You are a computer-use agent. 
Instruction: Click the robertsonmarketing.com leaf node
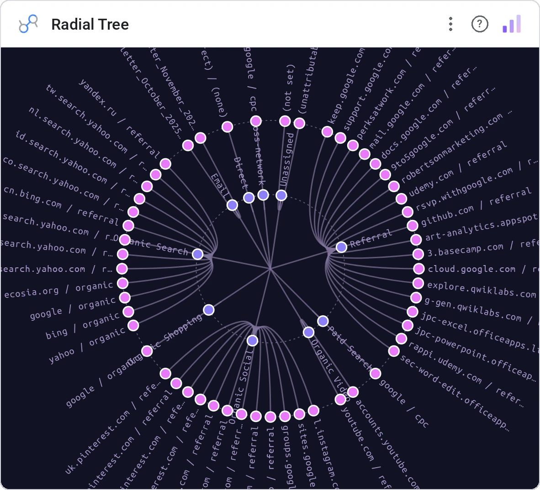pos(394,186)
